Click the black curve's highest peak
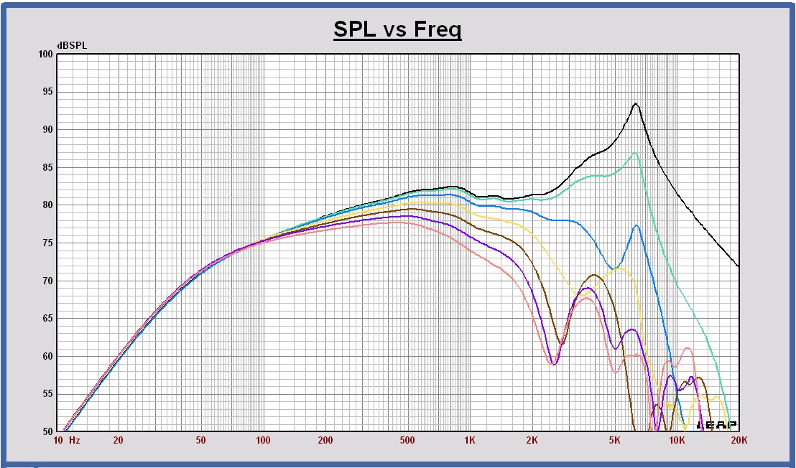796x468 pixels. pyautogui.click(x=636, y=104)
